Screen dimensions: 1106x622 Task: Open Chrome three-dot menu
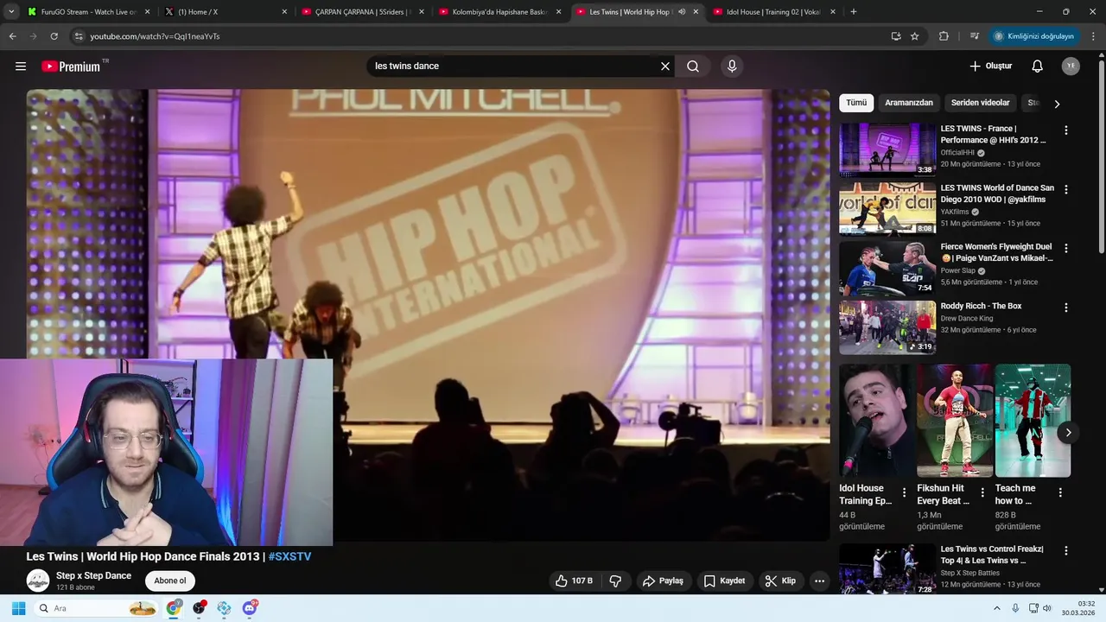coord(1094,36)
